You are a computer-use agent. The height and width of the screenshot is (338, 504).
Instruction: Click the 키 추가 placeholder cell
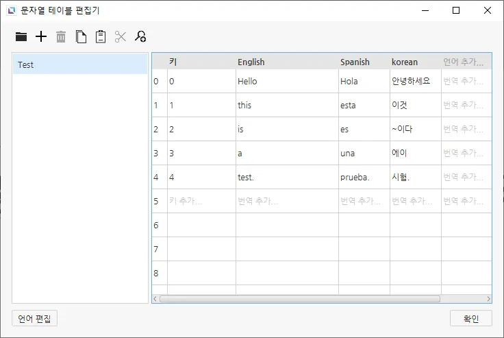pyautogui.click(x=186, y=201)
